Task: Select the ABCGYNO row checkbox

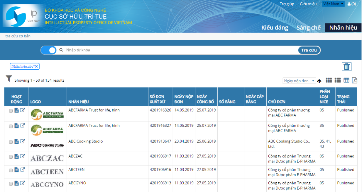Action: click(11, 184)
